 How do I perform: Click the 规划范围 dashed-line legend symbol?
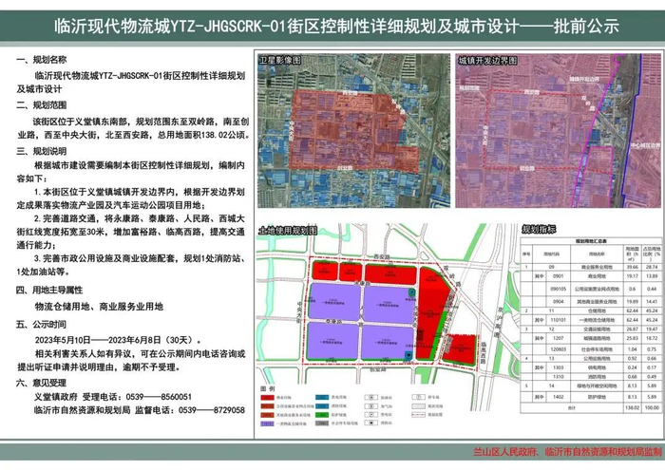click(418, 415)
